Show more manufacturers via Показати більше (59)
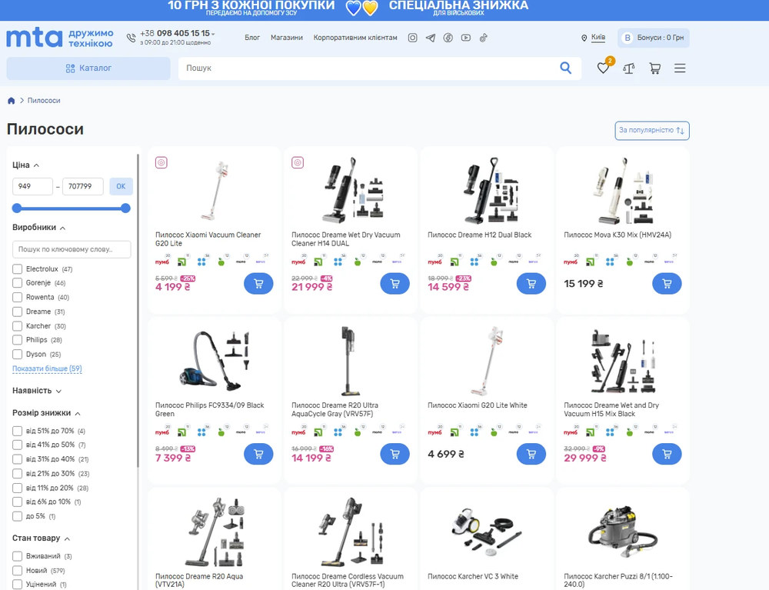This screenshot has width=769, height=590. 47,368
